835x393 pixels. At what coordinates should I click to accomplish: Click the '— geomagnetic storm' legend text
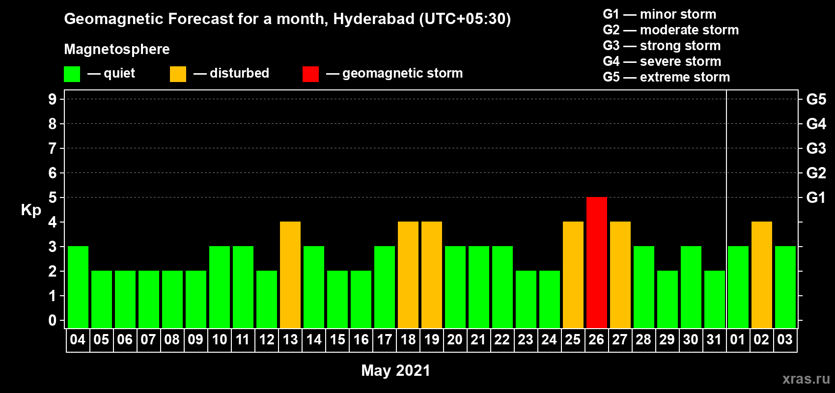pos(394,74)
